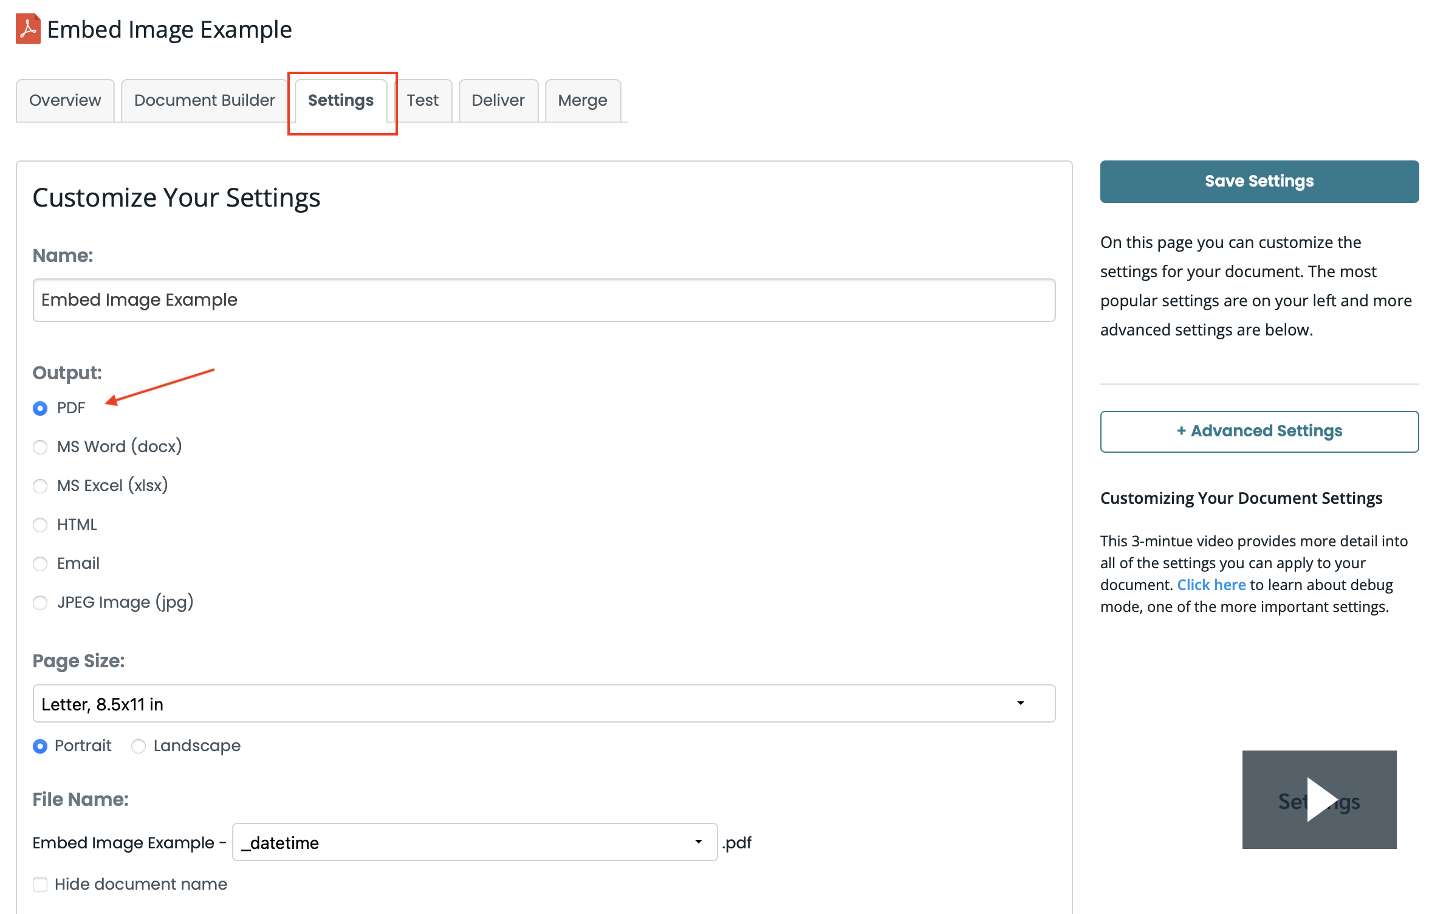Image resolution: width=1429 pixels, height=914 pixels.
Task: Play the Settings tutorial video
Action: tap(1319, 799)
